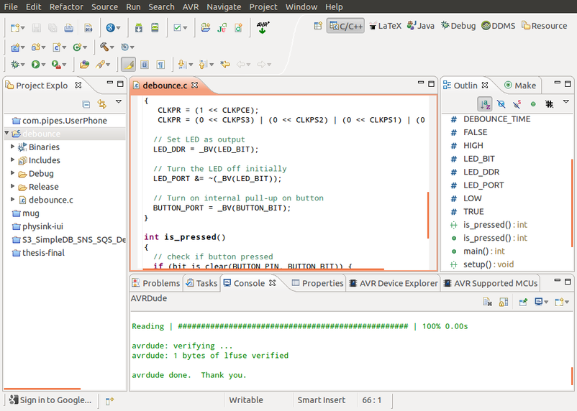The image size is (577, 411).
Task: Click Sign in to Google in status bar
Action: pos(50,400)
